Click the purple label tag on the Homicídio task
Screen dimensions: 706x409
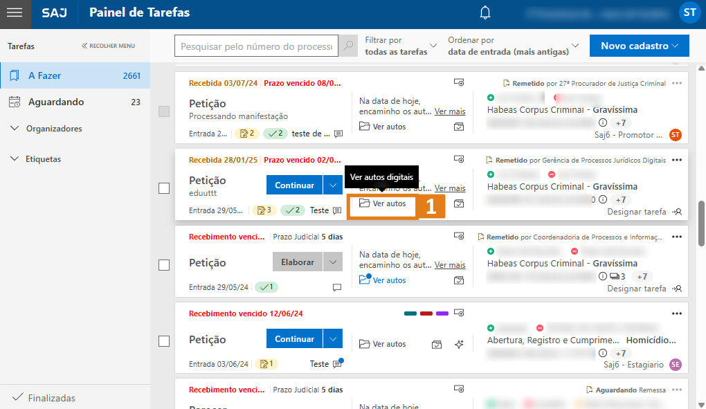442,313
